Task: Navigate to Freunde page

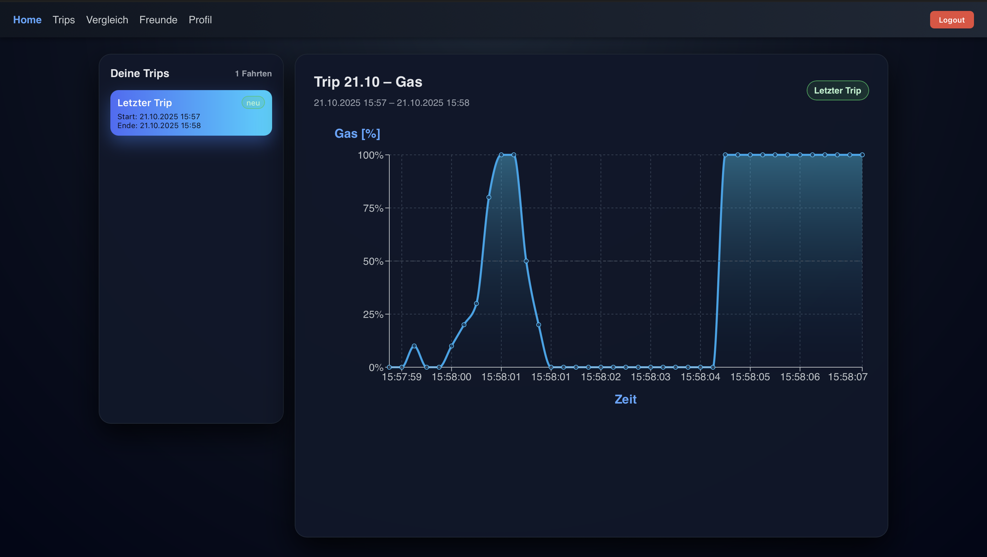Action: tap(158, 20)
